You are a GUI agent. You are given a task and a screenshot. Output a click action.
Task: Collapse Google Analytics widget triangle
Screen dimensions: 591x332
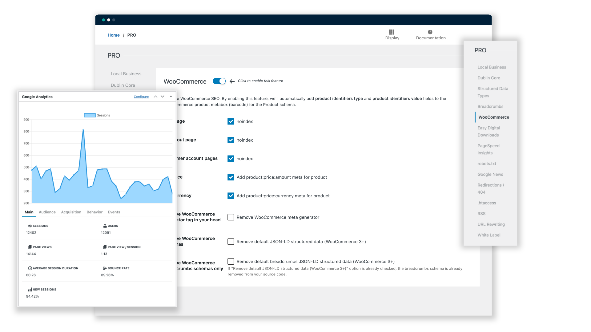(x=171, y=97)
